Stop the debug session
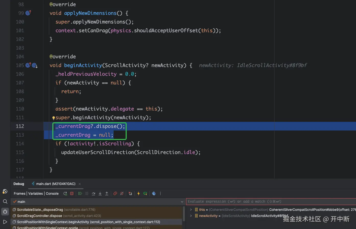 (72, 194)
